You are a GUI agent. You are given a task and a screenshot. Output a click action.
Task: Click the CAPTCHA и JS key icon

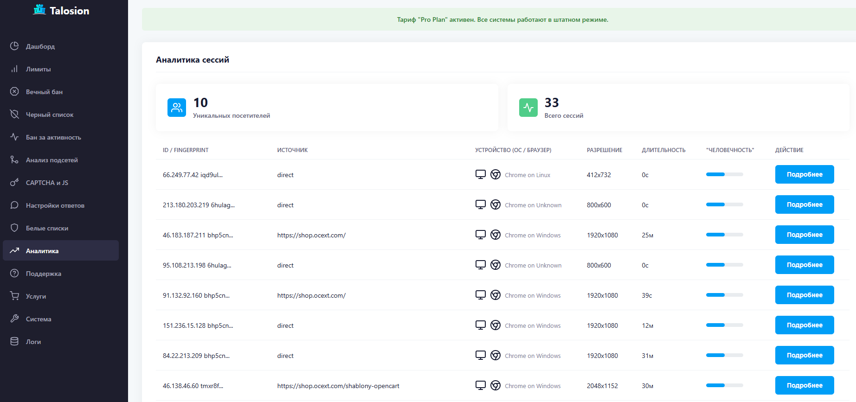pos(14,182)
